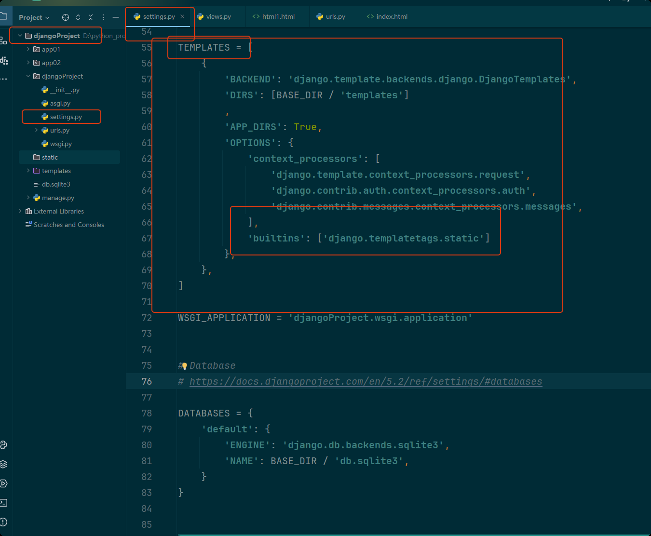Open the Project view dropdown

tap(34, 17)
